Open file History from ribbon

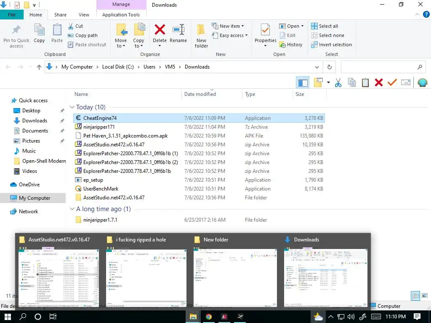tap(291, 45)
